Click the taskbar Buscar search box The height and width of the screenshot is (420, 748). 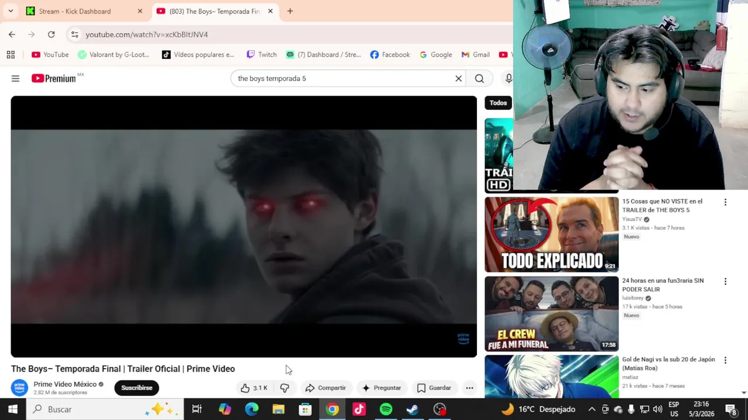coord(105,409)
